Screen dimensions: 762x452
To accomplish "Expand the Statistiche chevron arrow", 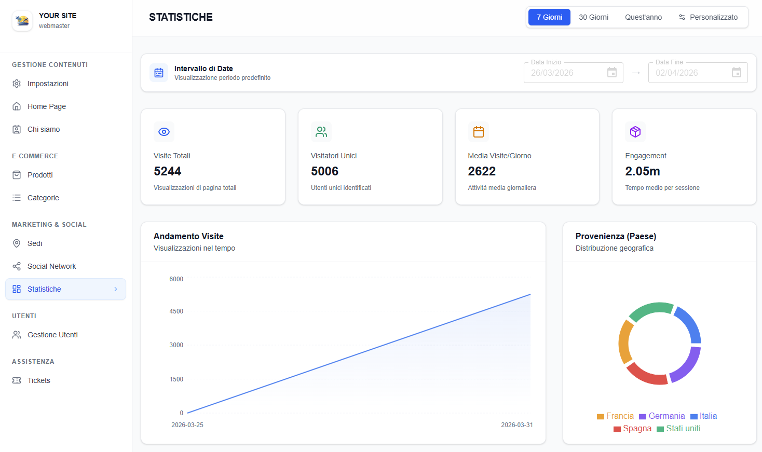I will tap(116, 289).
